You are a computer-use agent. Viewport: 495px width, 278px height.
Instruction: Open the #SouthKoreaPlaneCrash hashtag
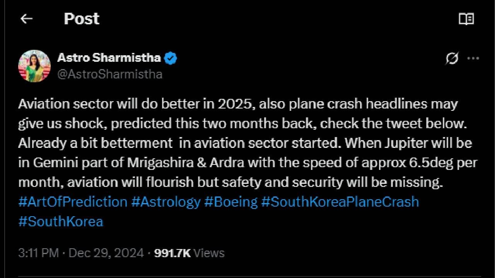[340, 202]
